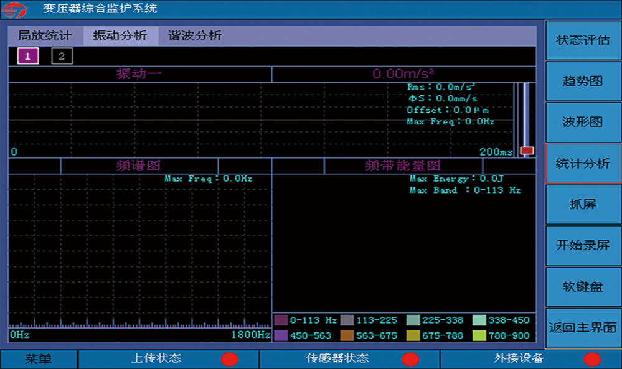
Task: Click the red waveform slider handle
Action: tap(527, 151)
